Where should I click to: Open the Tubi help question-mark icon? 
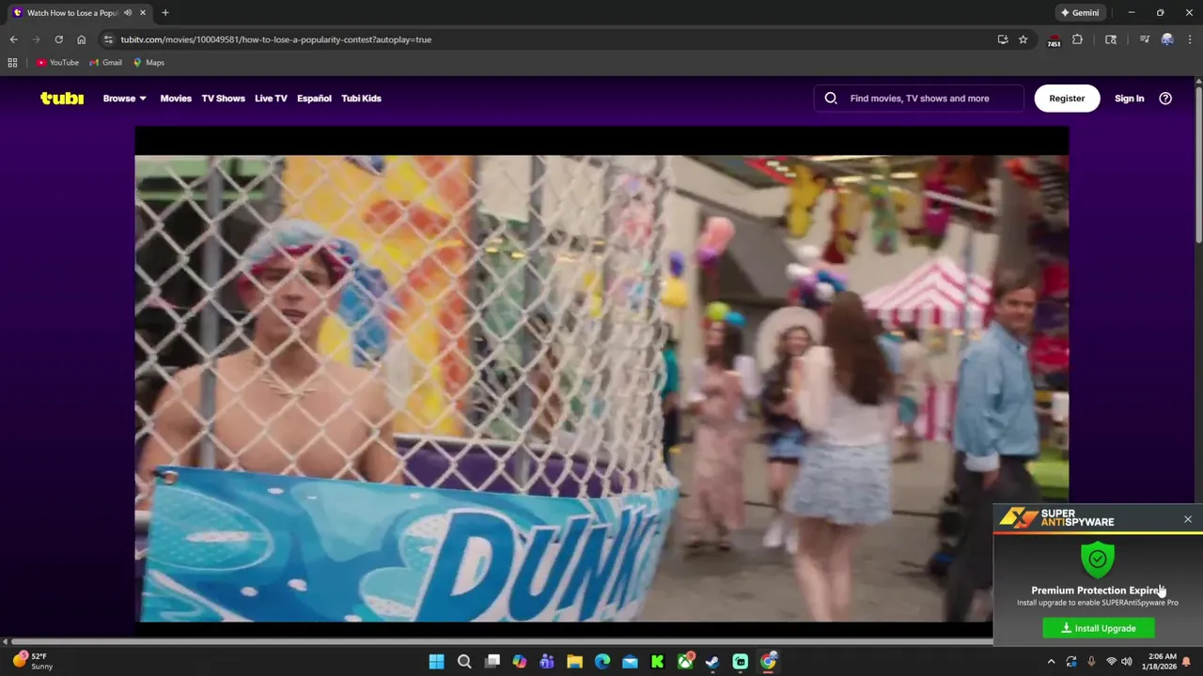coord(1165,98)
